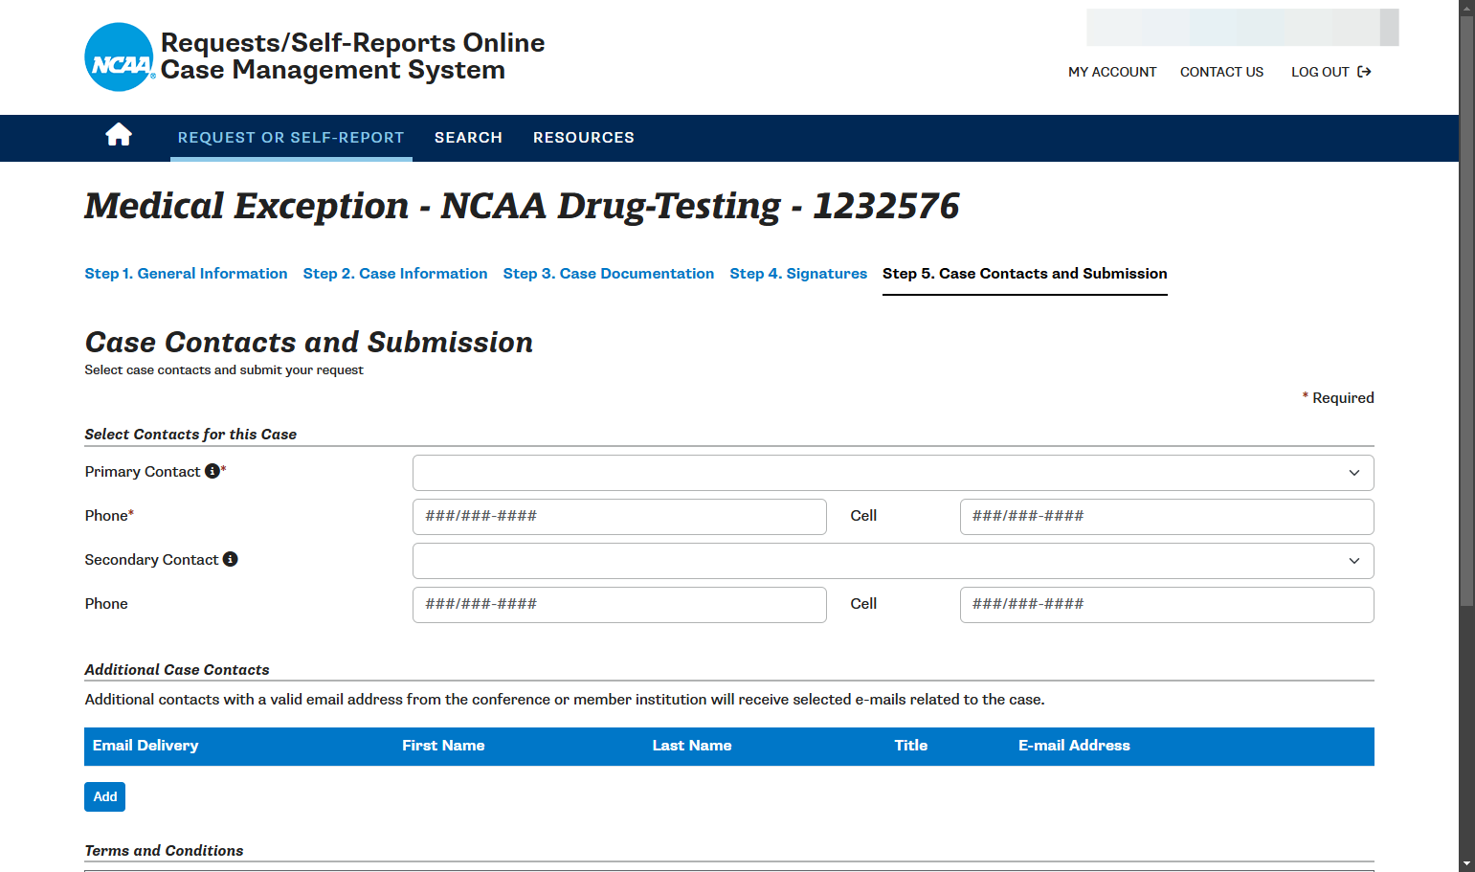
Task: Click the scrollbar up arrow
Action: pos(1466,8)
